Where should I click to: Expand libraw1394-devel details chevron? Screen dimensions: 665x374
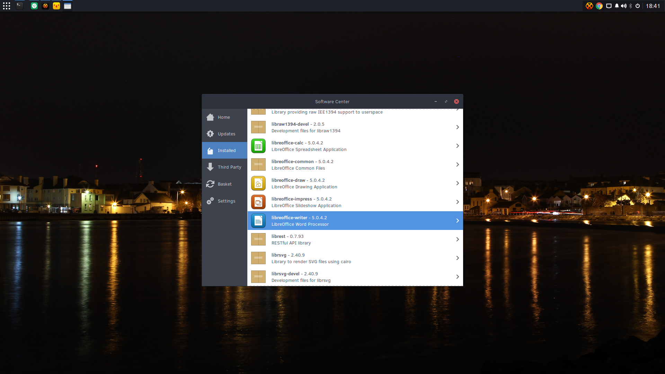[x=458, y=127]
